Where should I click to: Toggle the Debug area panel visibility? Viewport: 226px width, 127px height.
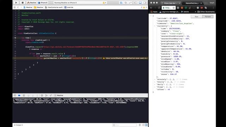tap(140, 2)
